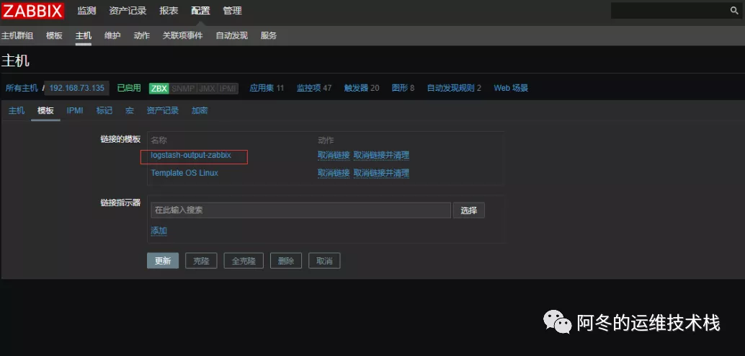745x356 pixels.
Task: Click the search magnifier icon
Action: pos(734,11)
